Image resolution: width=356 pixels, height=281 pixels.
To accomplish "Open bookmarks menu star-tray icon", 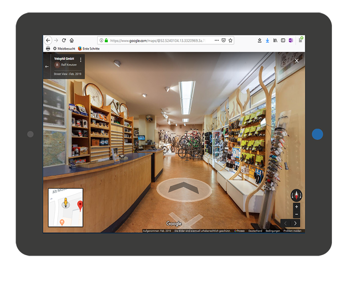I will coord(259,40).
